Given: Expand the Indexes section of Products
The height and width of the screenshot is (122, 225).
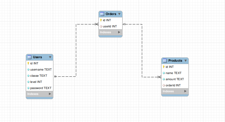Looking at the screenshot, I should 185,91.
